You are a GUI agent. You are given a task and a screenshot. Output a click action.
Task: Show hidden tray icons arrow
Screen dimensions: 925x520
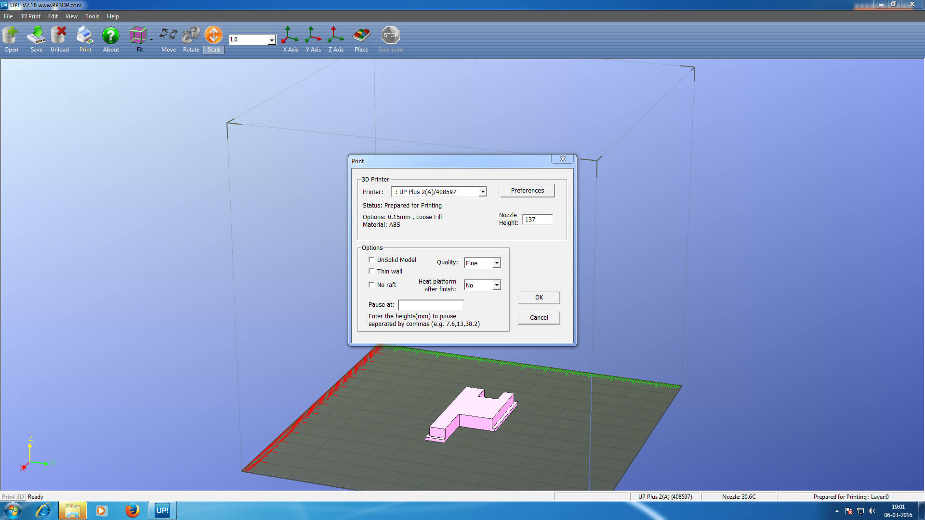837,511
